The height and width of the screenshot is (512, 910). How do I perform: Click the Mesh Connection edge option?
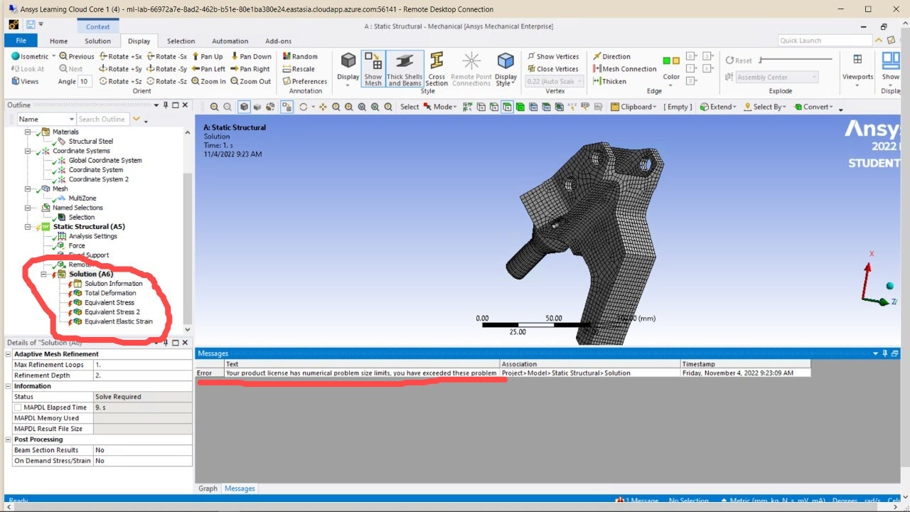pos(624,69)
